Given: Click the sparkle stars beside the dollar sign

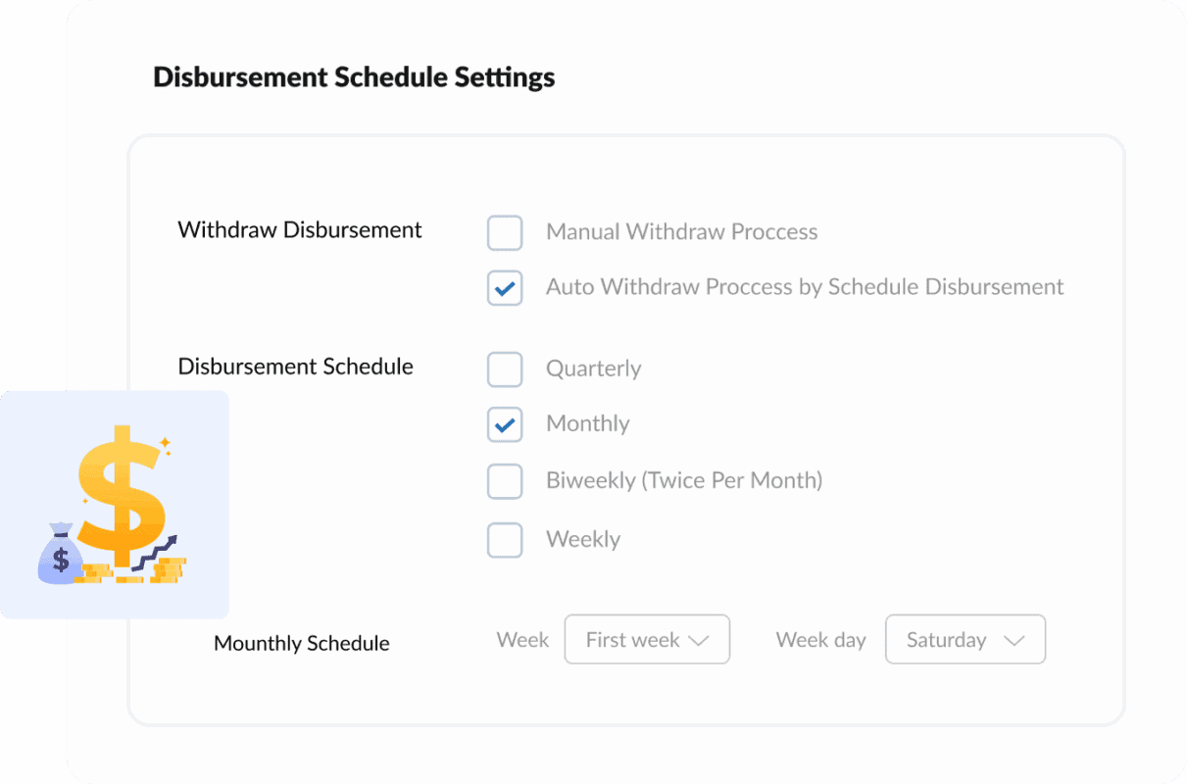Looking at the screenshot, I should click(x=166, y=446).
